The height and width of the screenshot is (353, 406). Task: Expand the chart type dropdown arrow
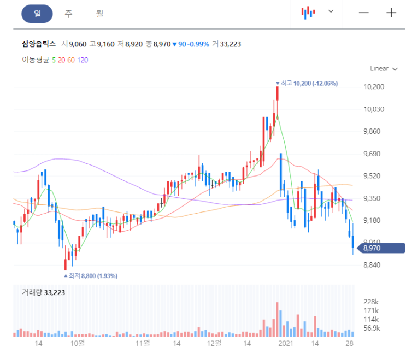click(x=331, y=11)
